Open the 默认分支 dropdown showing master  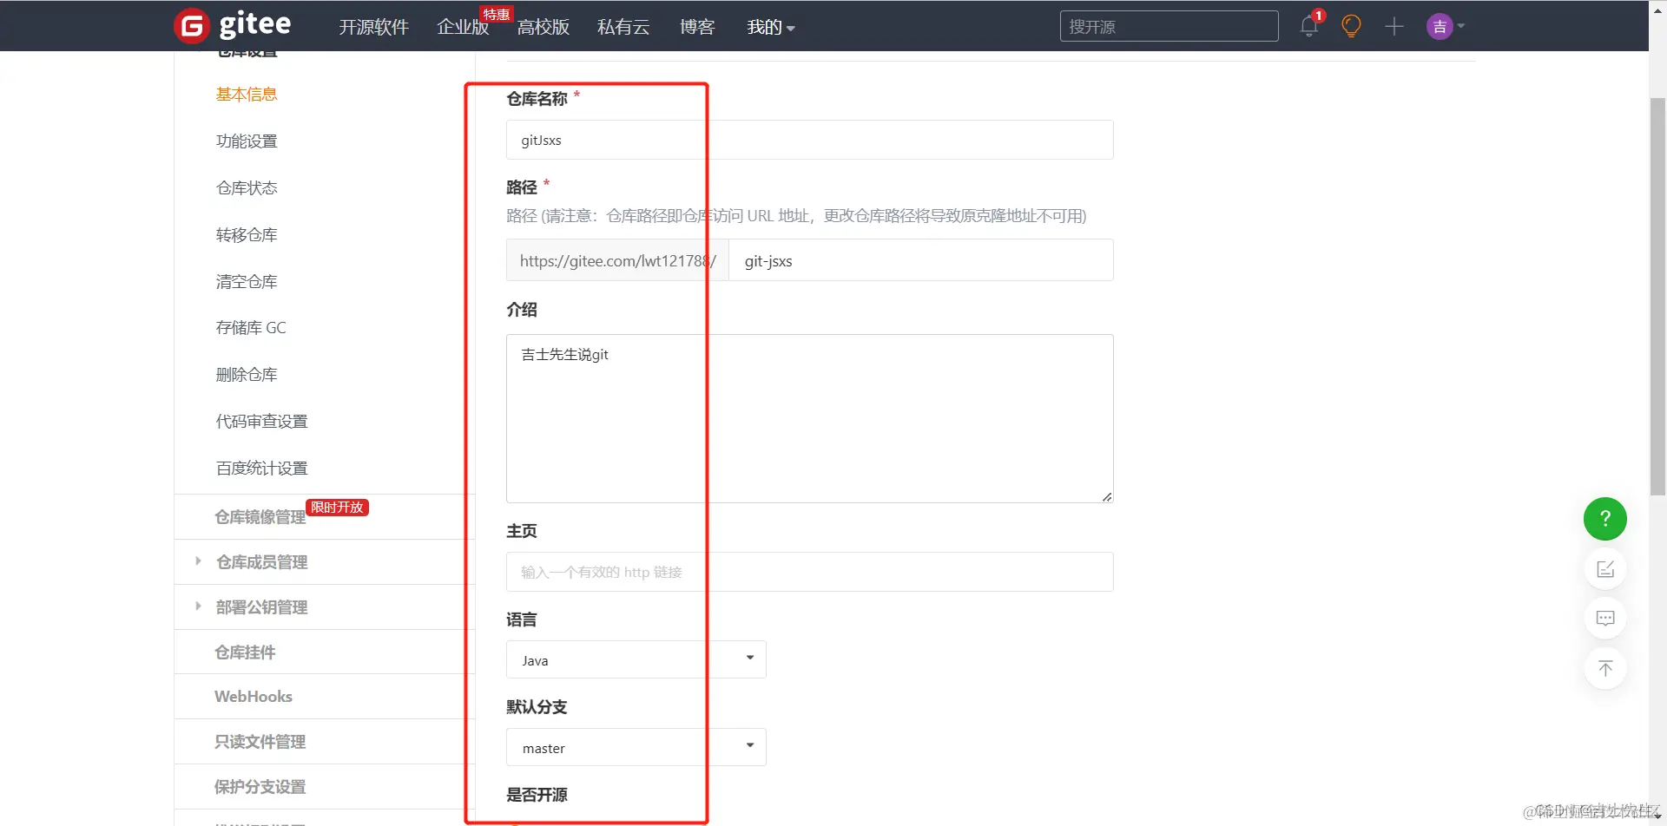(636, 746)
